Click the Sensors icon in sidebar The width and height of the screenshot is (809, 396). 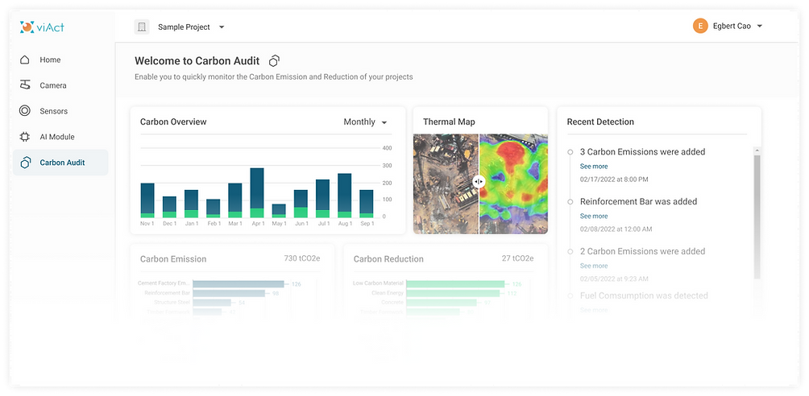coord(25,111)
